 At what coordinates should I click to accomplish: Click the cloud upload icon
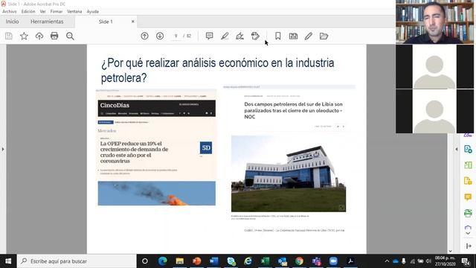(x=39, y=36)
